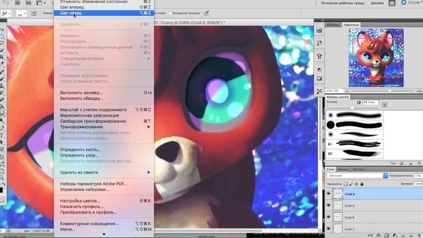The image size is (423, 238).
Task: Choose 'Преобразовать в профиль...' entry
Action: 104,212
